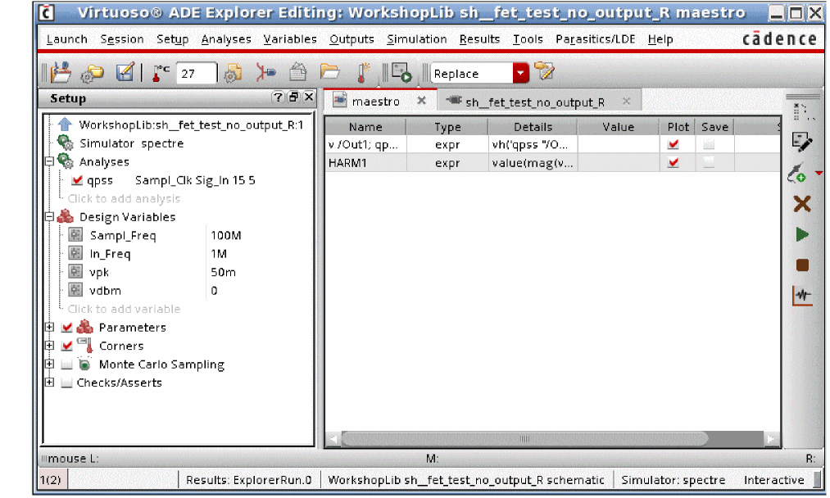Toggle the Parameters checkbox

coord(66,327)
